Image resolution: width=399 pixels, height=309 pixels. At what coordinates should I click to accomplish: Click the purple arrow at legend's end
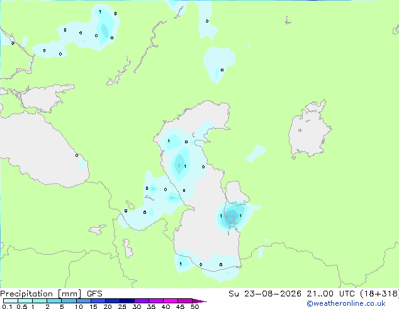[199, 301]
